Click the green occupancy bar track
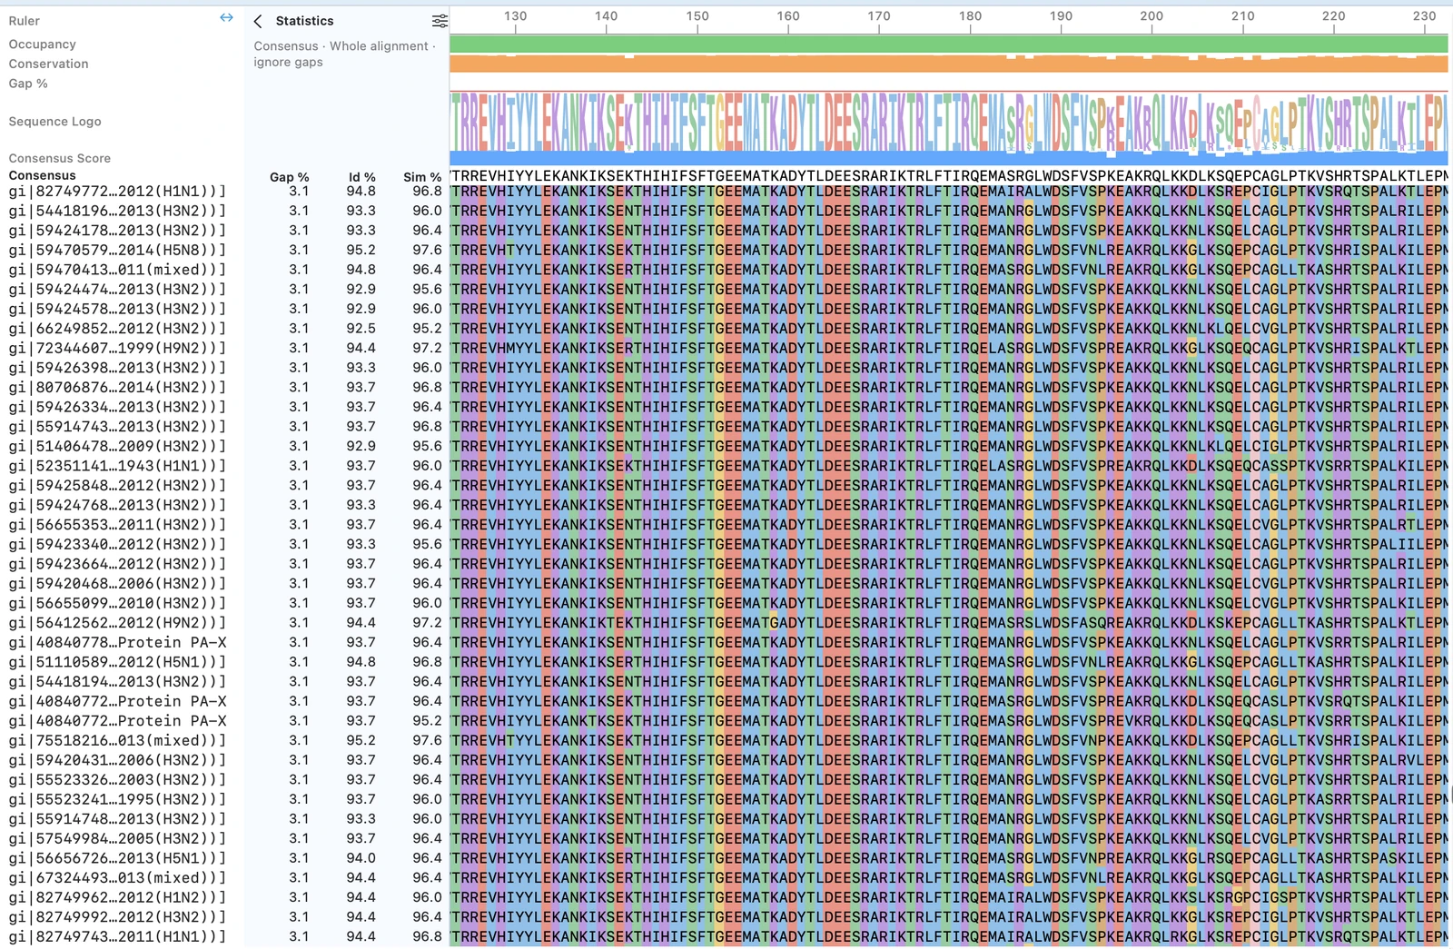Screen dimensions: 1453x949 pos(948,44)
